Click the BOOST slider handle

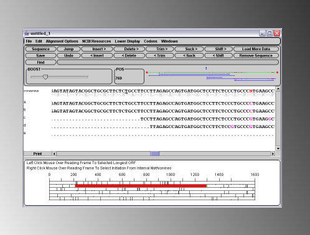coord(45,77)
